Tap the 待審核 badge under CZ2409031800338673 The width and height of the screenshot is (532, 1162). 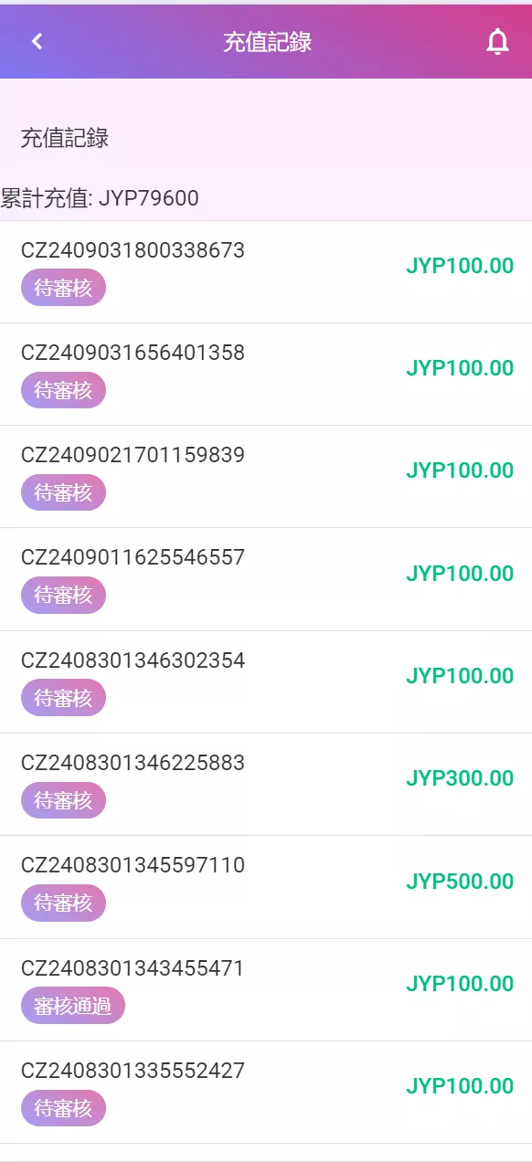click(x=63, y=288)
